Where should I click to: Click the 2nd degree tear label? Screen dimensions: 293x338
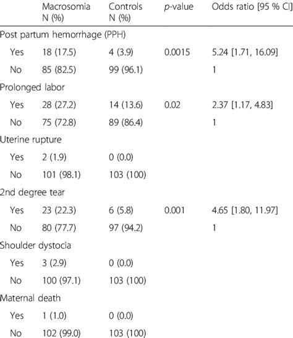[x=32, y=192]
